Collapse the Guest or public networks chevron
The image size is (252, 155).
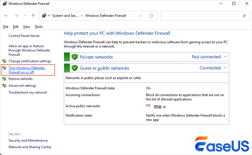[225, 67]
